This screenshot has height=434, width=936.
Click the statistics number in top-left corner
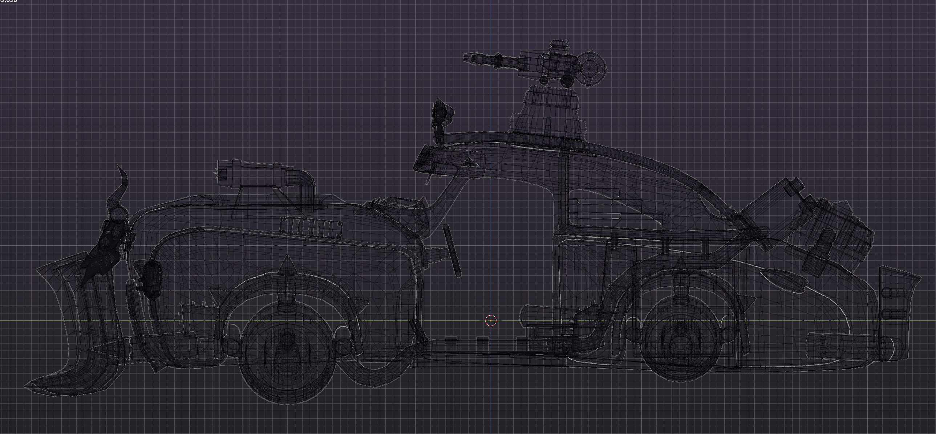(x=9, y=1)
